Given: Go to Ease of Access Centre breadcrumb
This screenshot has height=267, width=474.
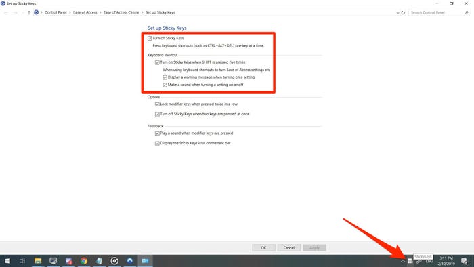Looking at the screenshot, I should tap(121, 12).
